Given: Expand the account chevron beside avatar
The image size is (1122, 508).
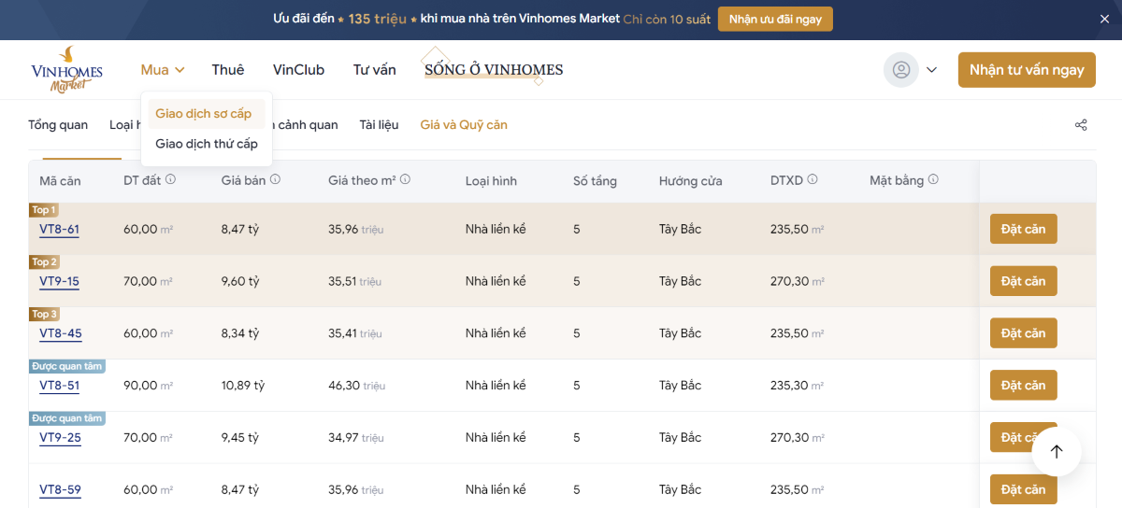Looking at the screenshot, I should coord(931,70).
